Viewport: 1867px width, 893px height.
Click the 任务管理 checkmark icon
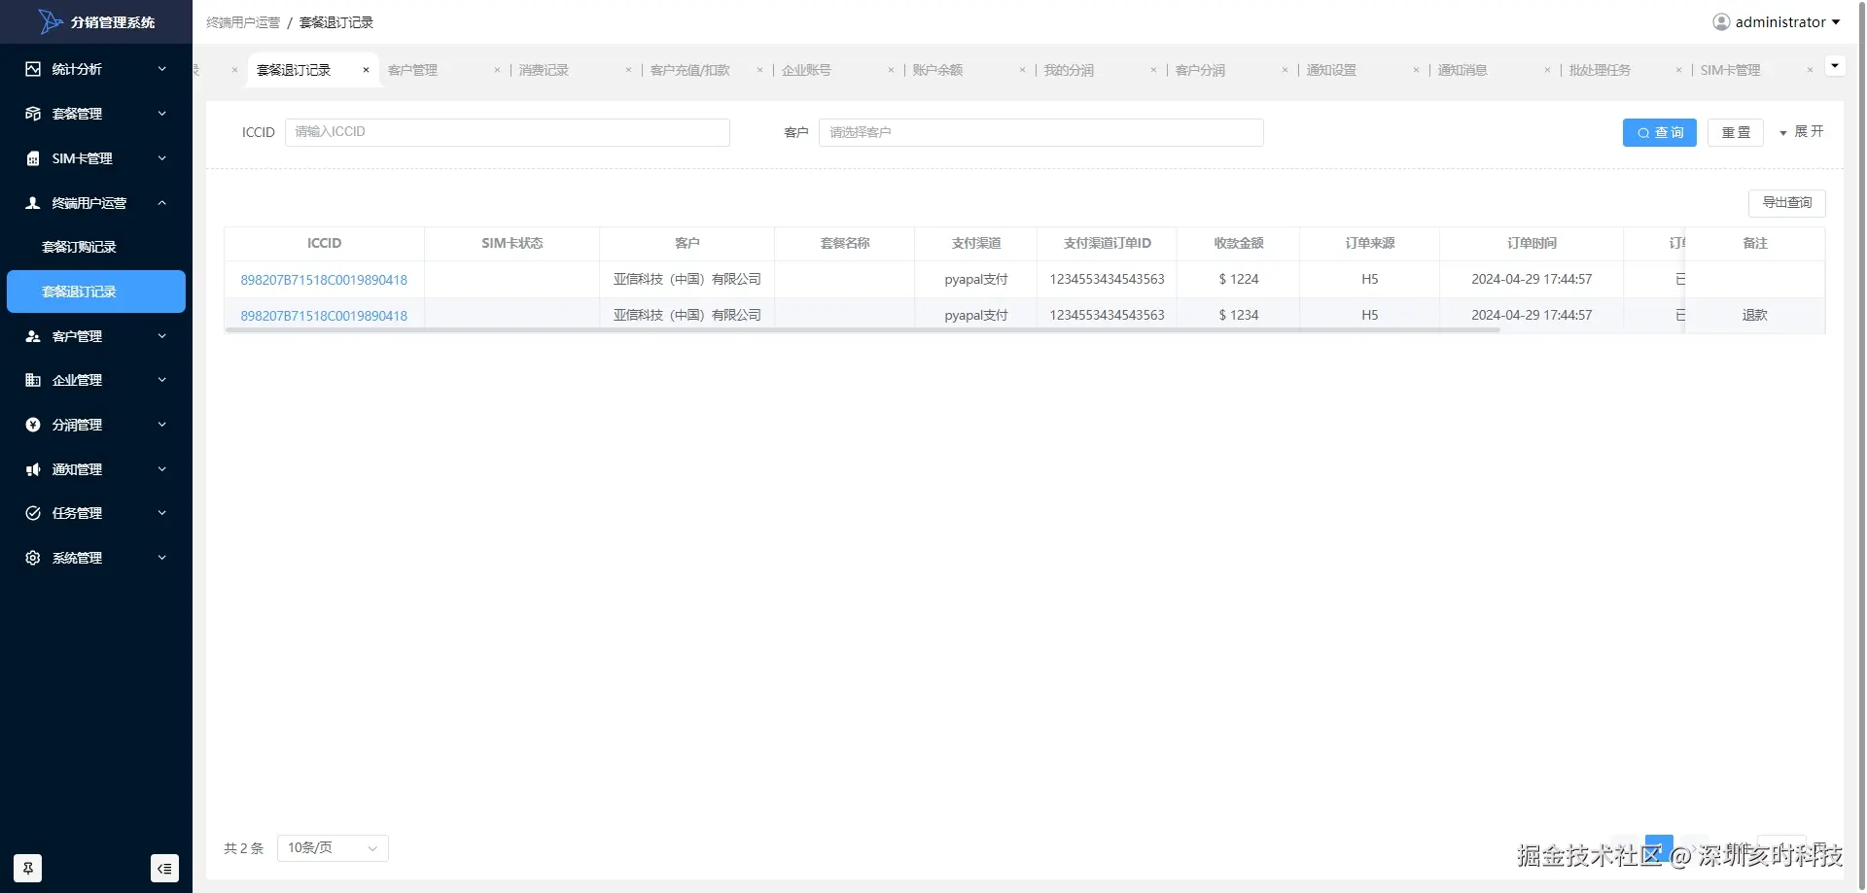pyautogui.click(x=33, y=513)
